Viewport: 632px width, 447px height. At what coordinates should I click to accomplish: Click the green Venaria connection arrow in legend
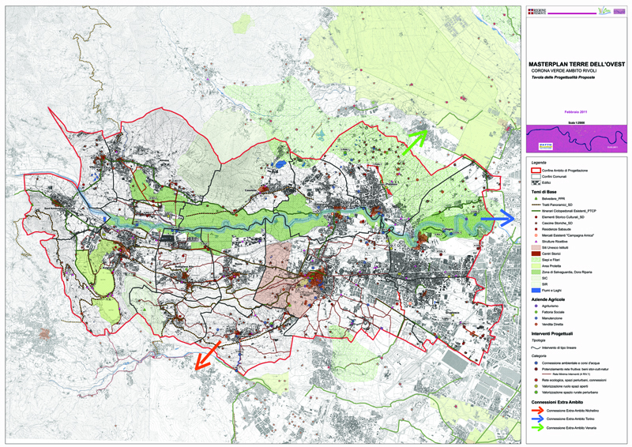click(x=538, y=428)
